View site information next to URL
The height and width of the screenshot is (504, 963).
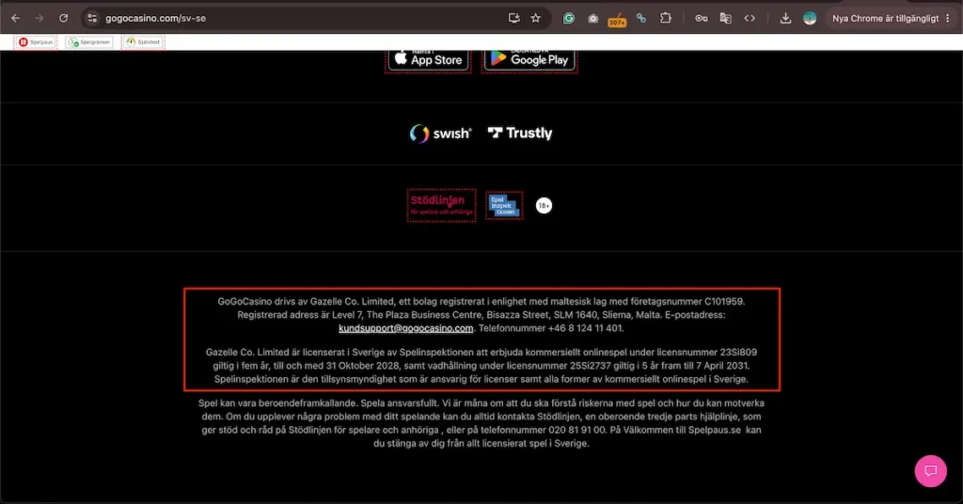tap(92, 19)
